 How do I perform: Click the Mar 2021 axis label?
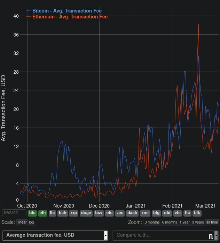click(x=205, y=206)
